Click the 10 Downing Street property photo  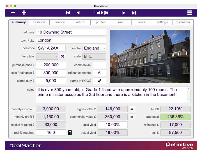[x=150, y=57]
